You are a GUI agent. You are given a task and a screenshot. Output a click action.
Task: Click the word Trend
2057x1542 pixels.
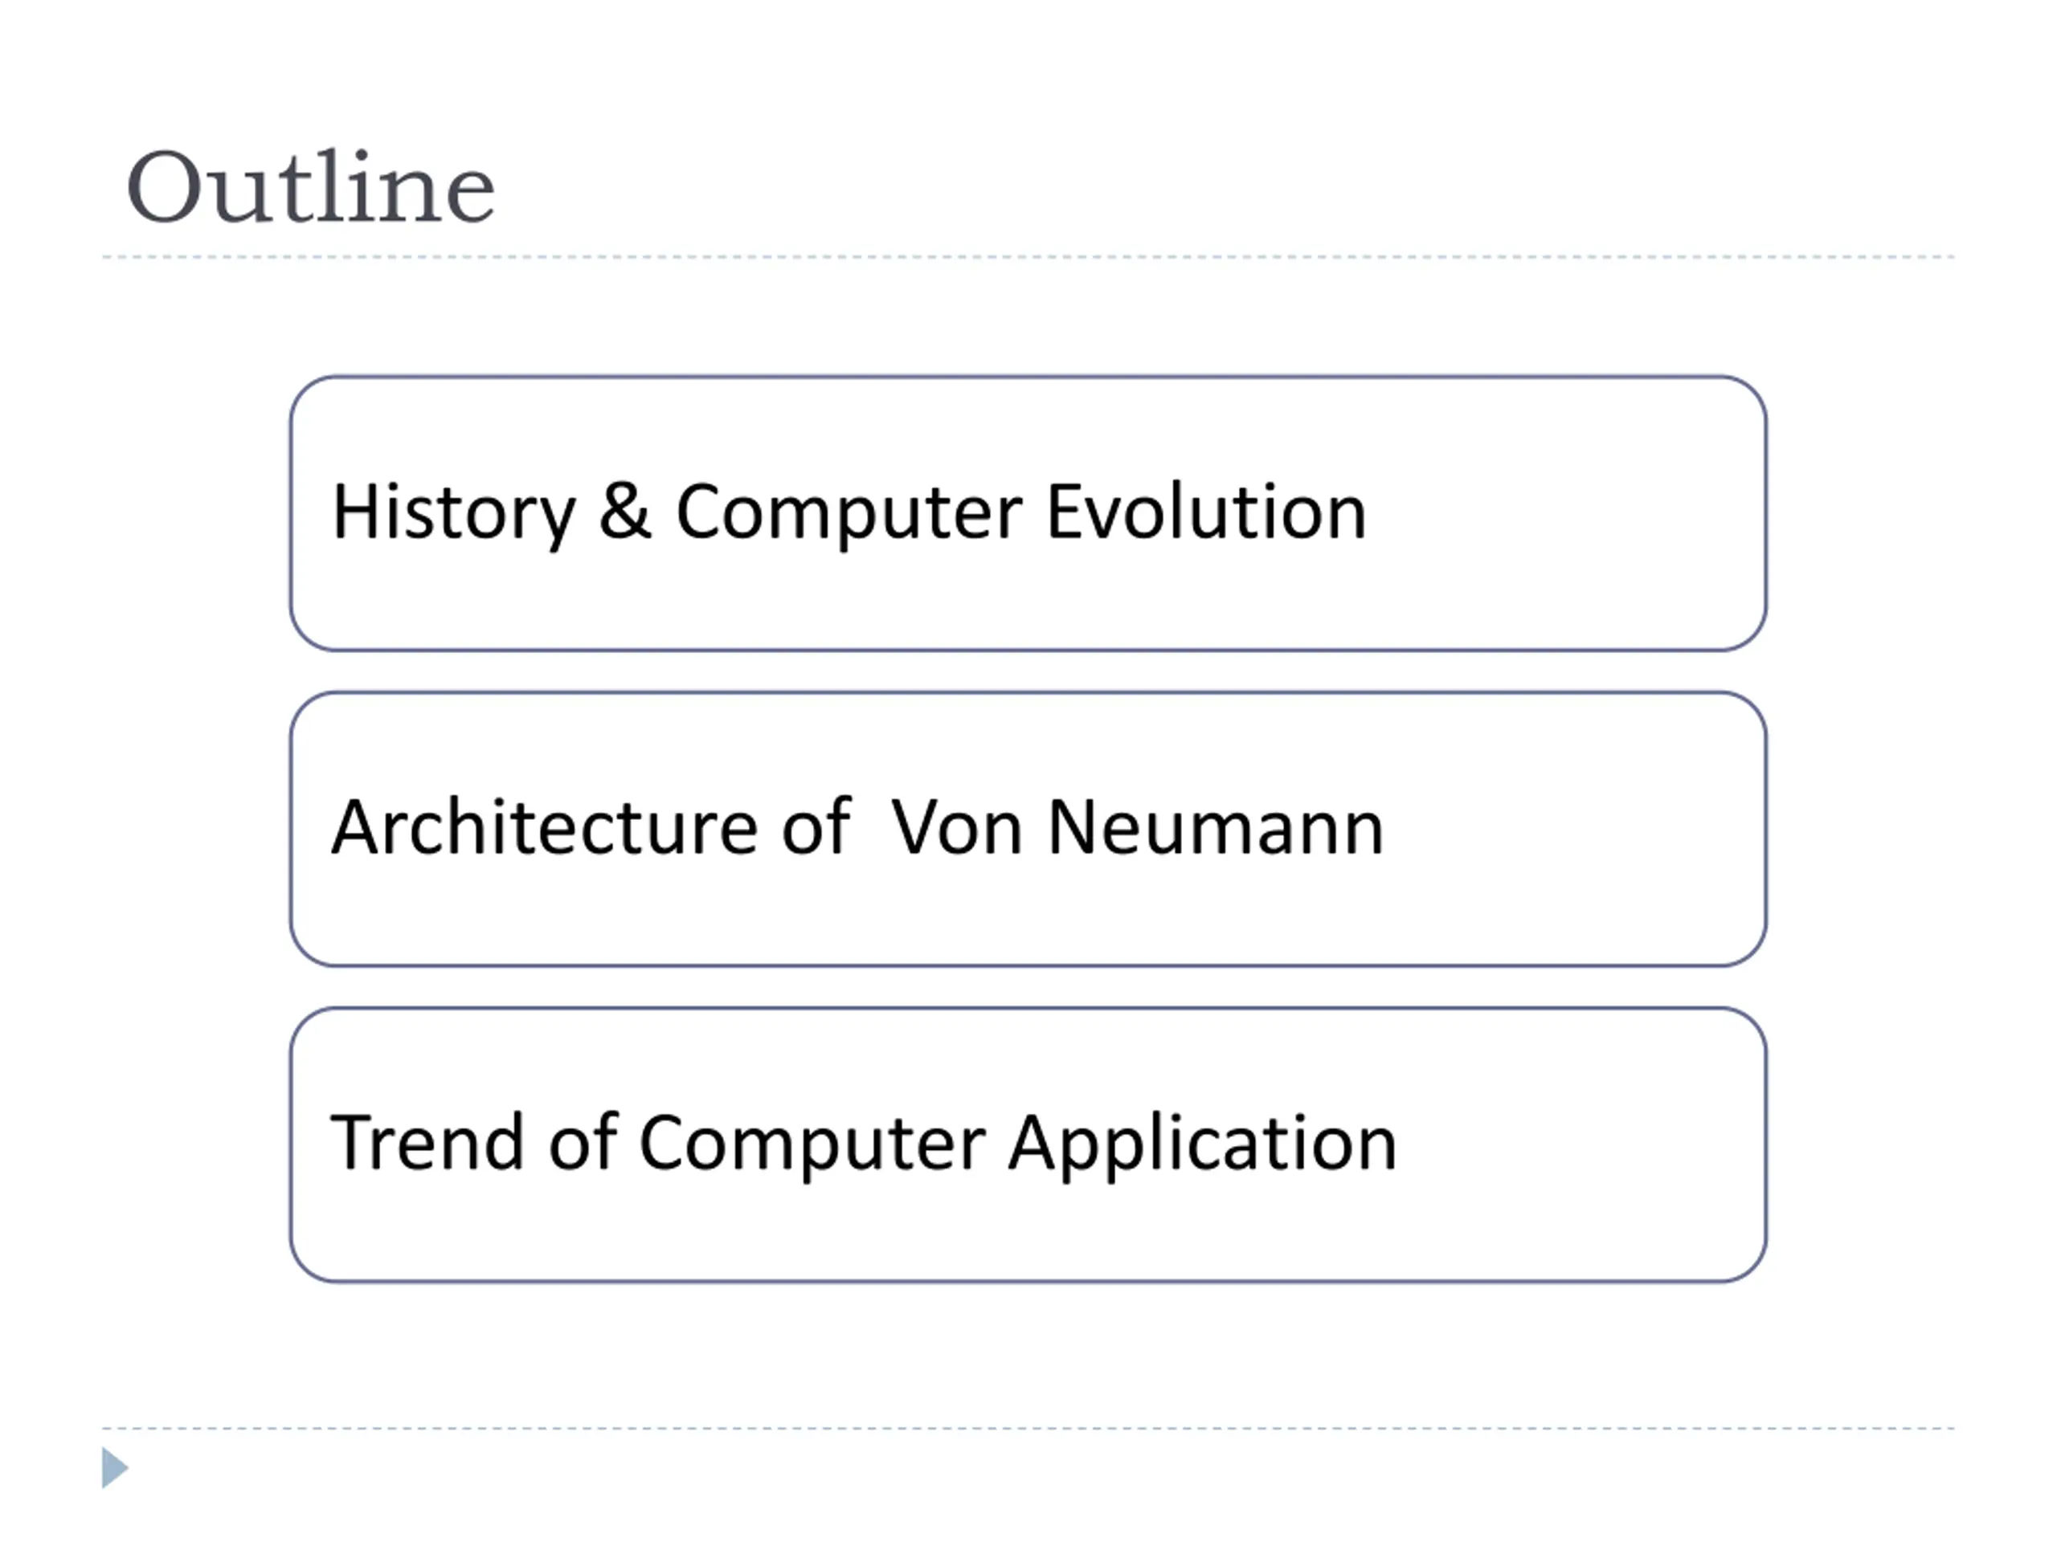point(427,1142)
